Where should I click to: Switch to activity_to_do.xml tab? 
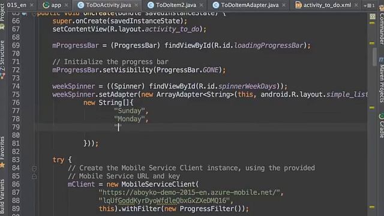pos(327,5)
